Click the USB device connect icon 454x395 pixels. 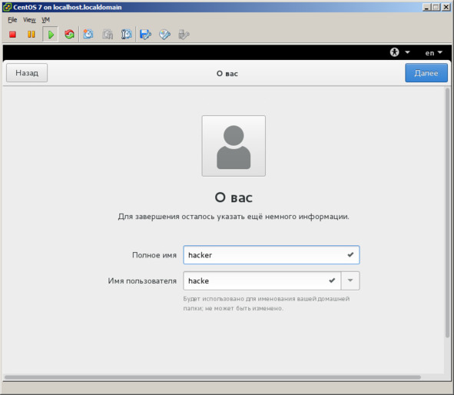coord(184,35)
